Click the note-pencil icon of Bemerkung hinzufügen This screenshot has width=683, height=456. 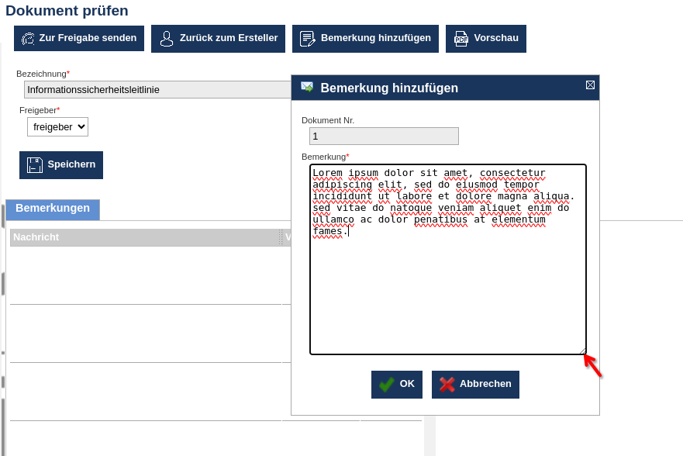[x=308, y=39]
